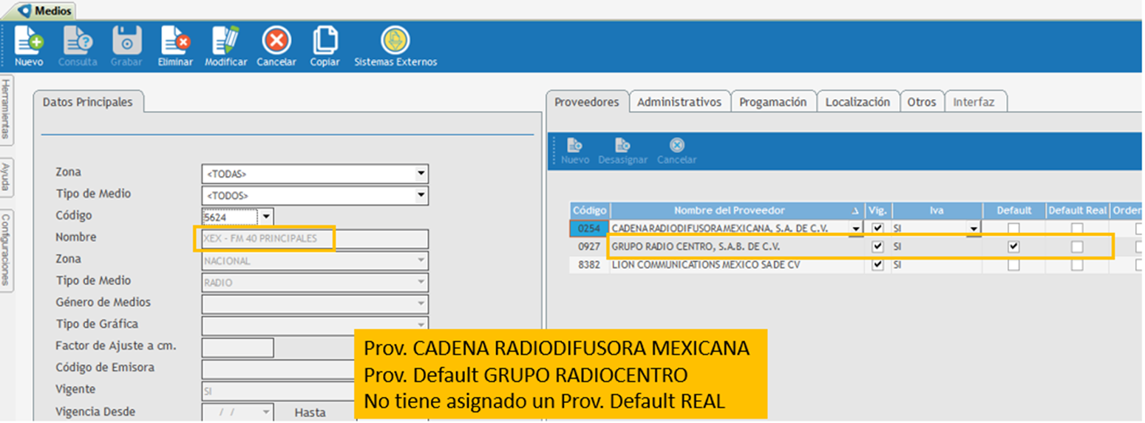Screen dimensions: 1145x423
Task: Sort by Nombre del Proveedor column header
Action: pyautogui.click(x=737, y=211)
